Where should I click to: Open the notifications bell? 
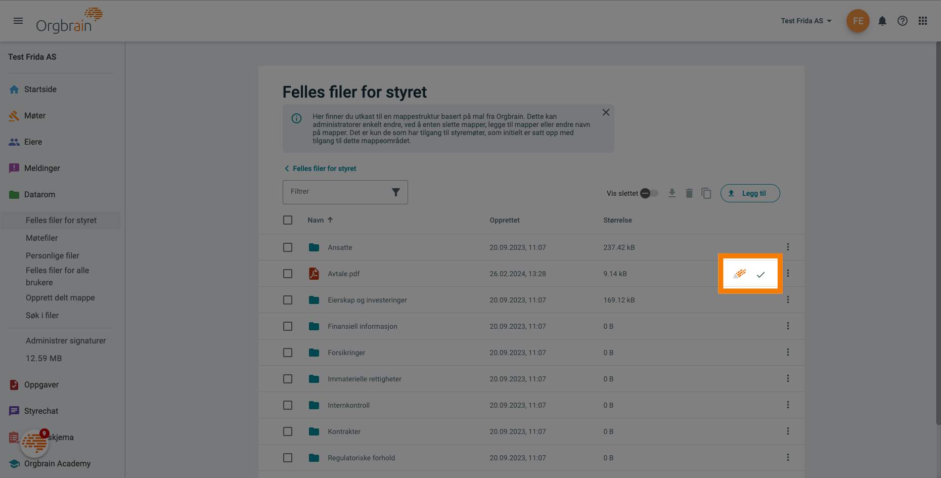tap(882, 21)
